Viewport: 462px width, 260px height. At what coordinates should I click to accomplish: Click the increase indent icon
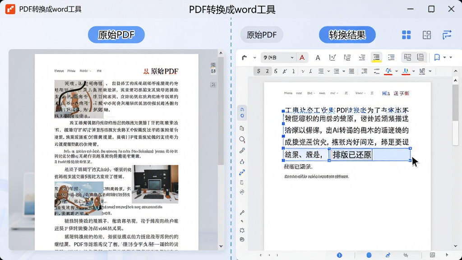coord(365,71)
